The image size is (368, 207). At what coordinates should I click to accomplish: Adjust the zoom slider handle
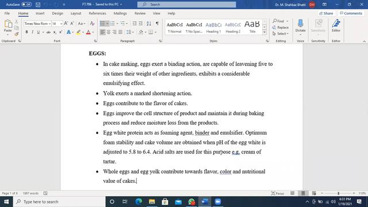(x=339, y=193)
